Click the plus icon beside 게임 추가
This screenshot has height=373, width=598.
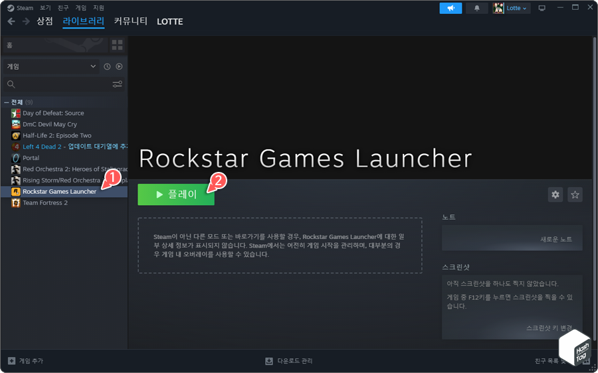pyautogui.click(x=12, y=361)
